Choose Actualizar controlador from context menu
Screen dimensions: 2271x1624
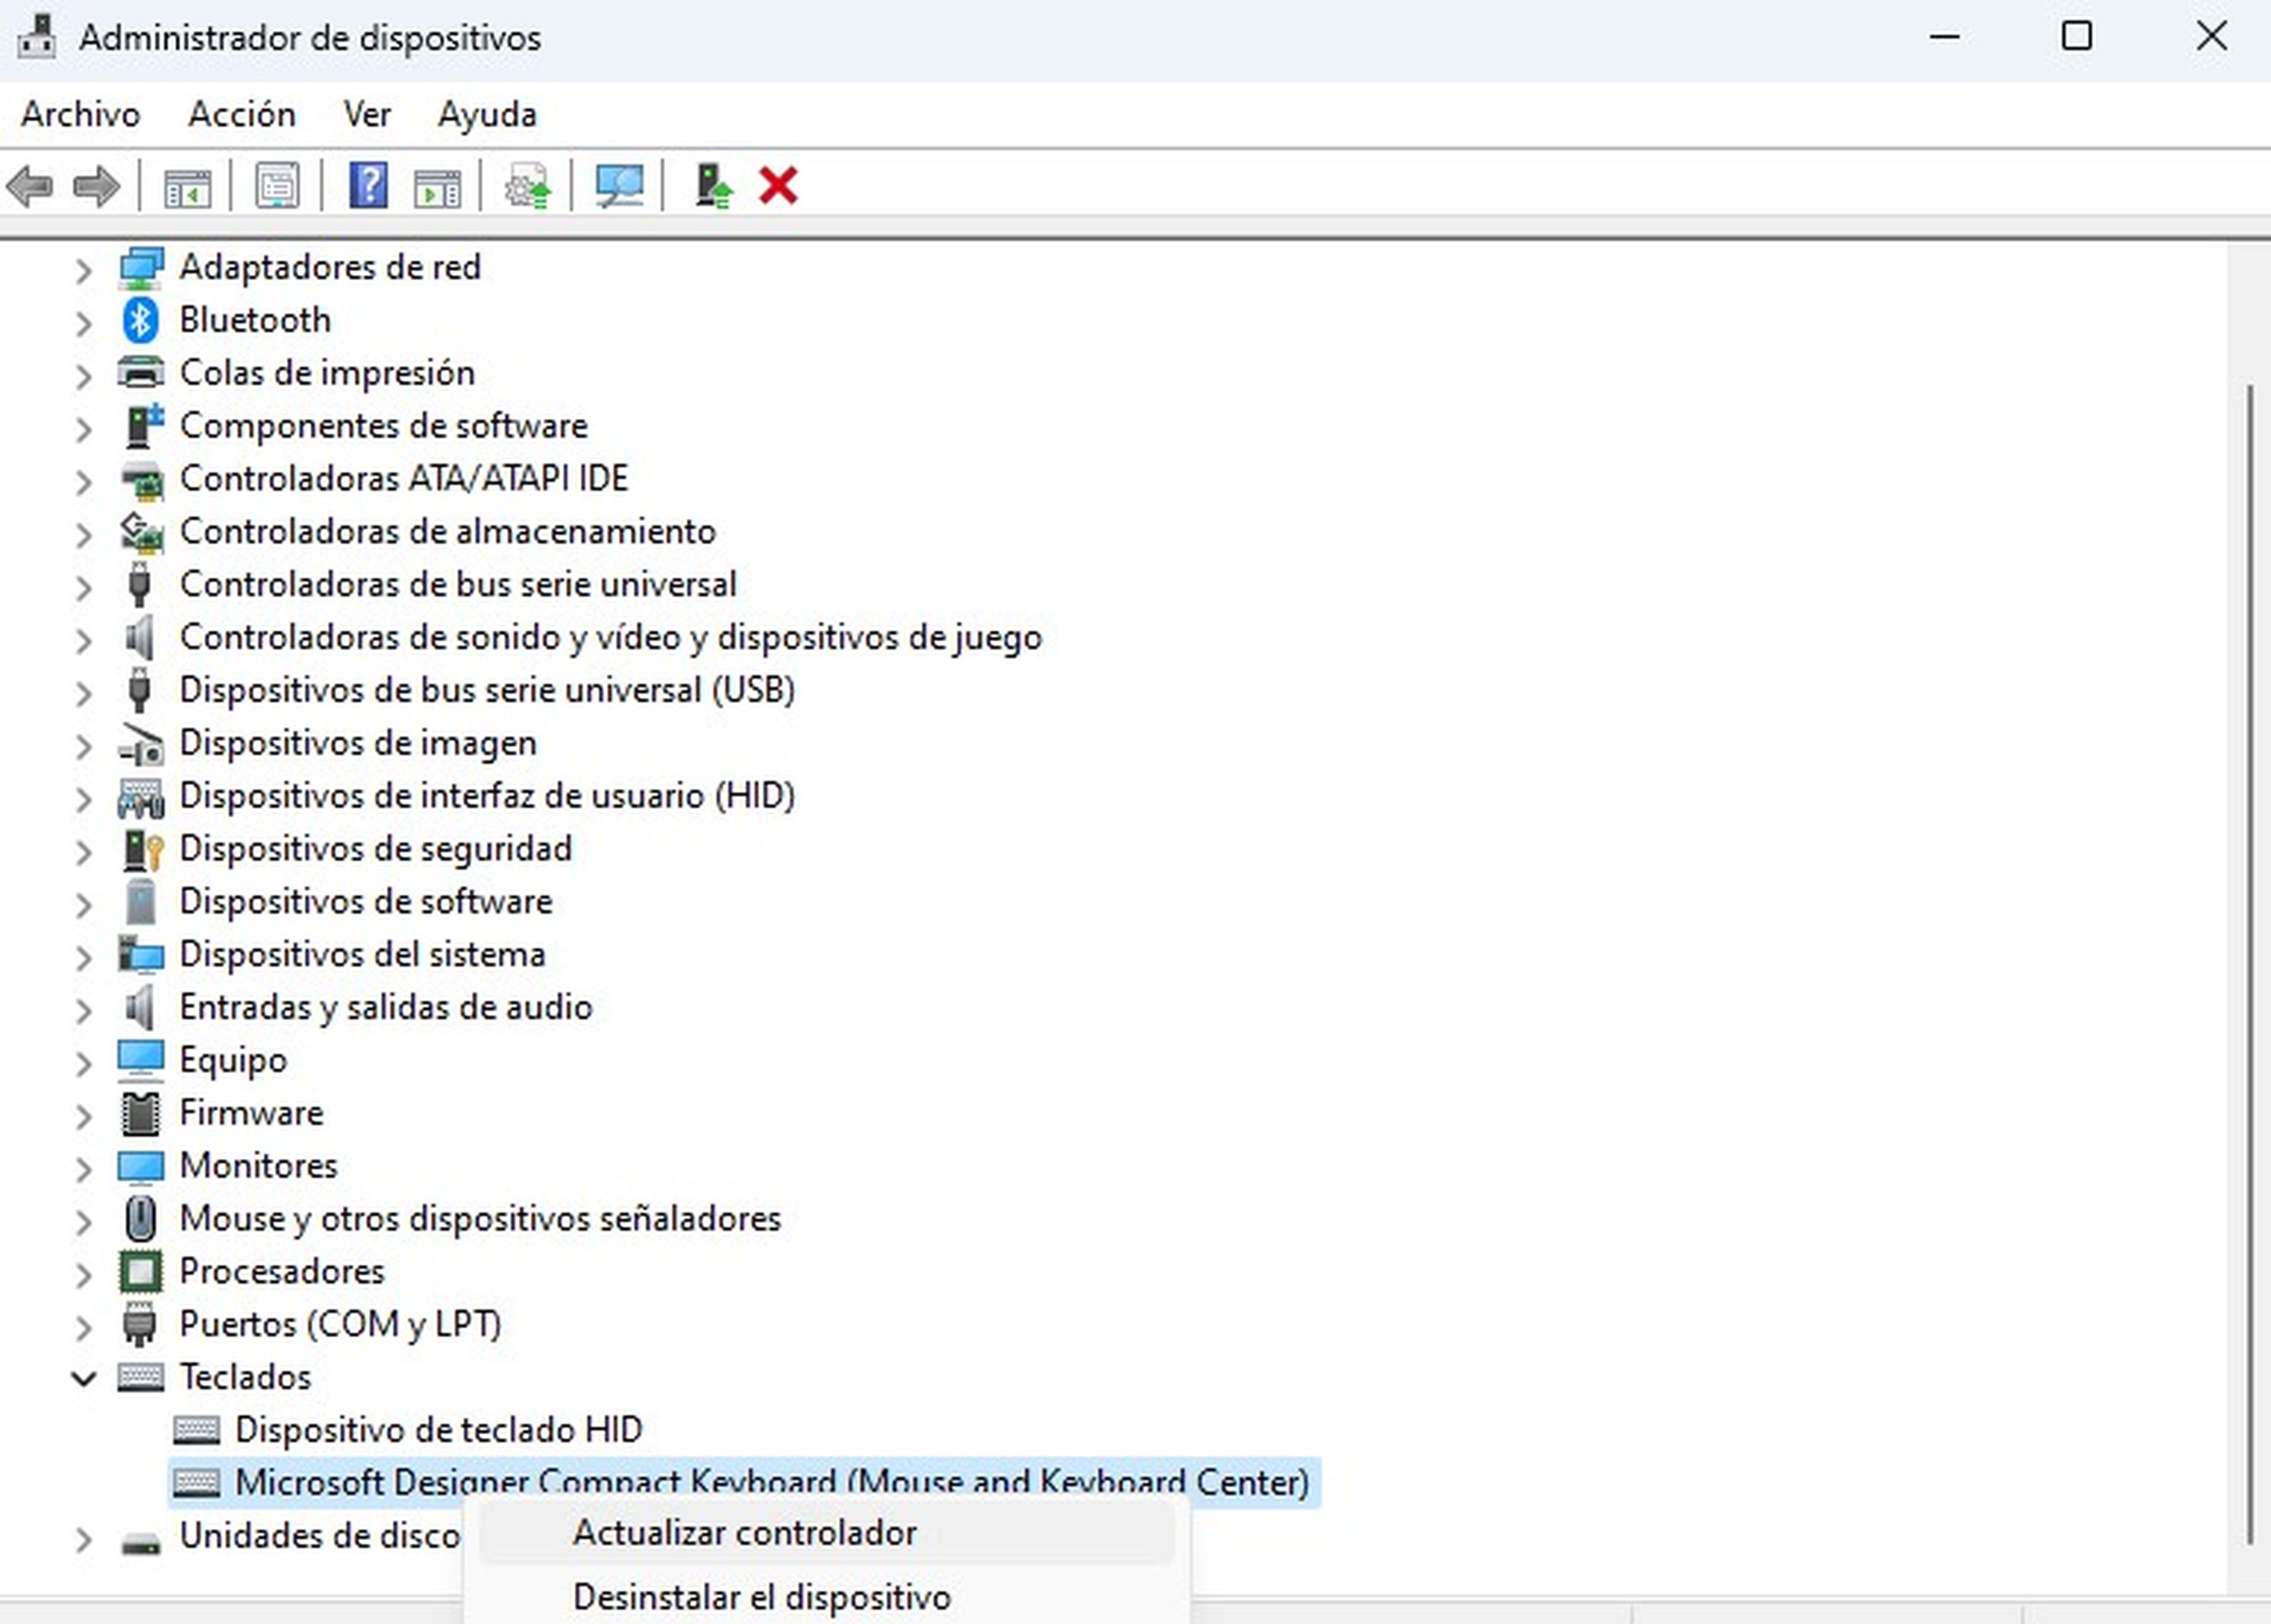(745, 1533)
